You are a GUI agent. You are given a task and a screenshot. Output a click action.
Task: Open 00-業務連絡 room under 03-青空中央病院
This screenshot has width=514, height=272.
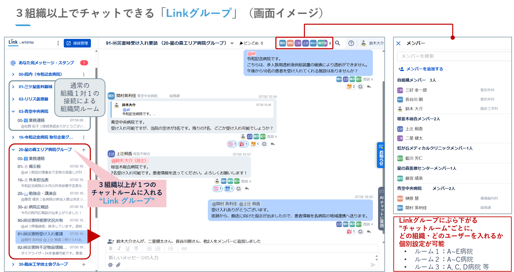tap(52, 123)
